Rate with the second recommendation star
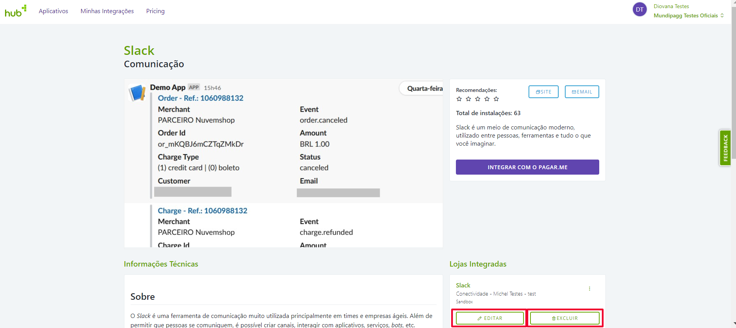The height and width of the screenshot is (328, 736). point(468,99)
